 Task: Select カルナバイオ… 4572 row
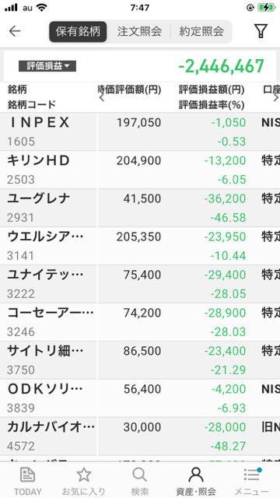(x=140, y=436)
